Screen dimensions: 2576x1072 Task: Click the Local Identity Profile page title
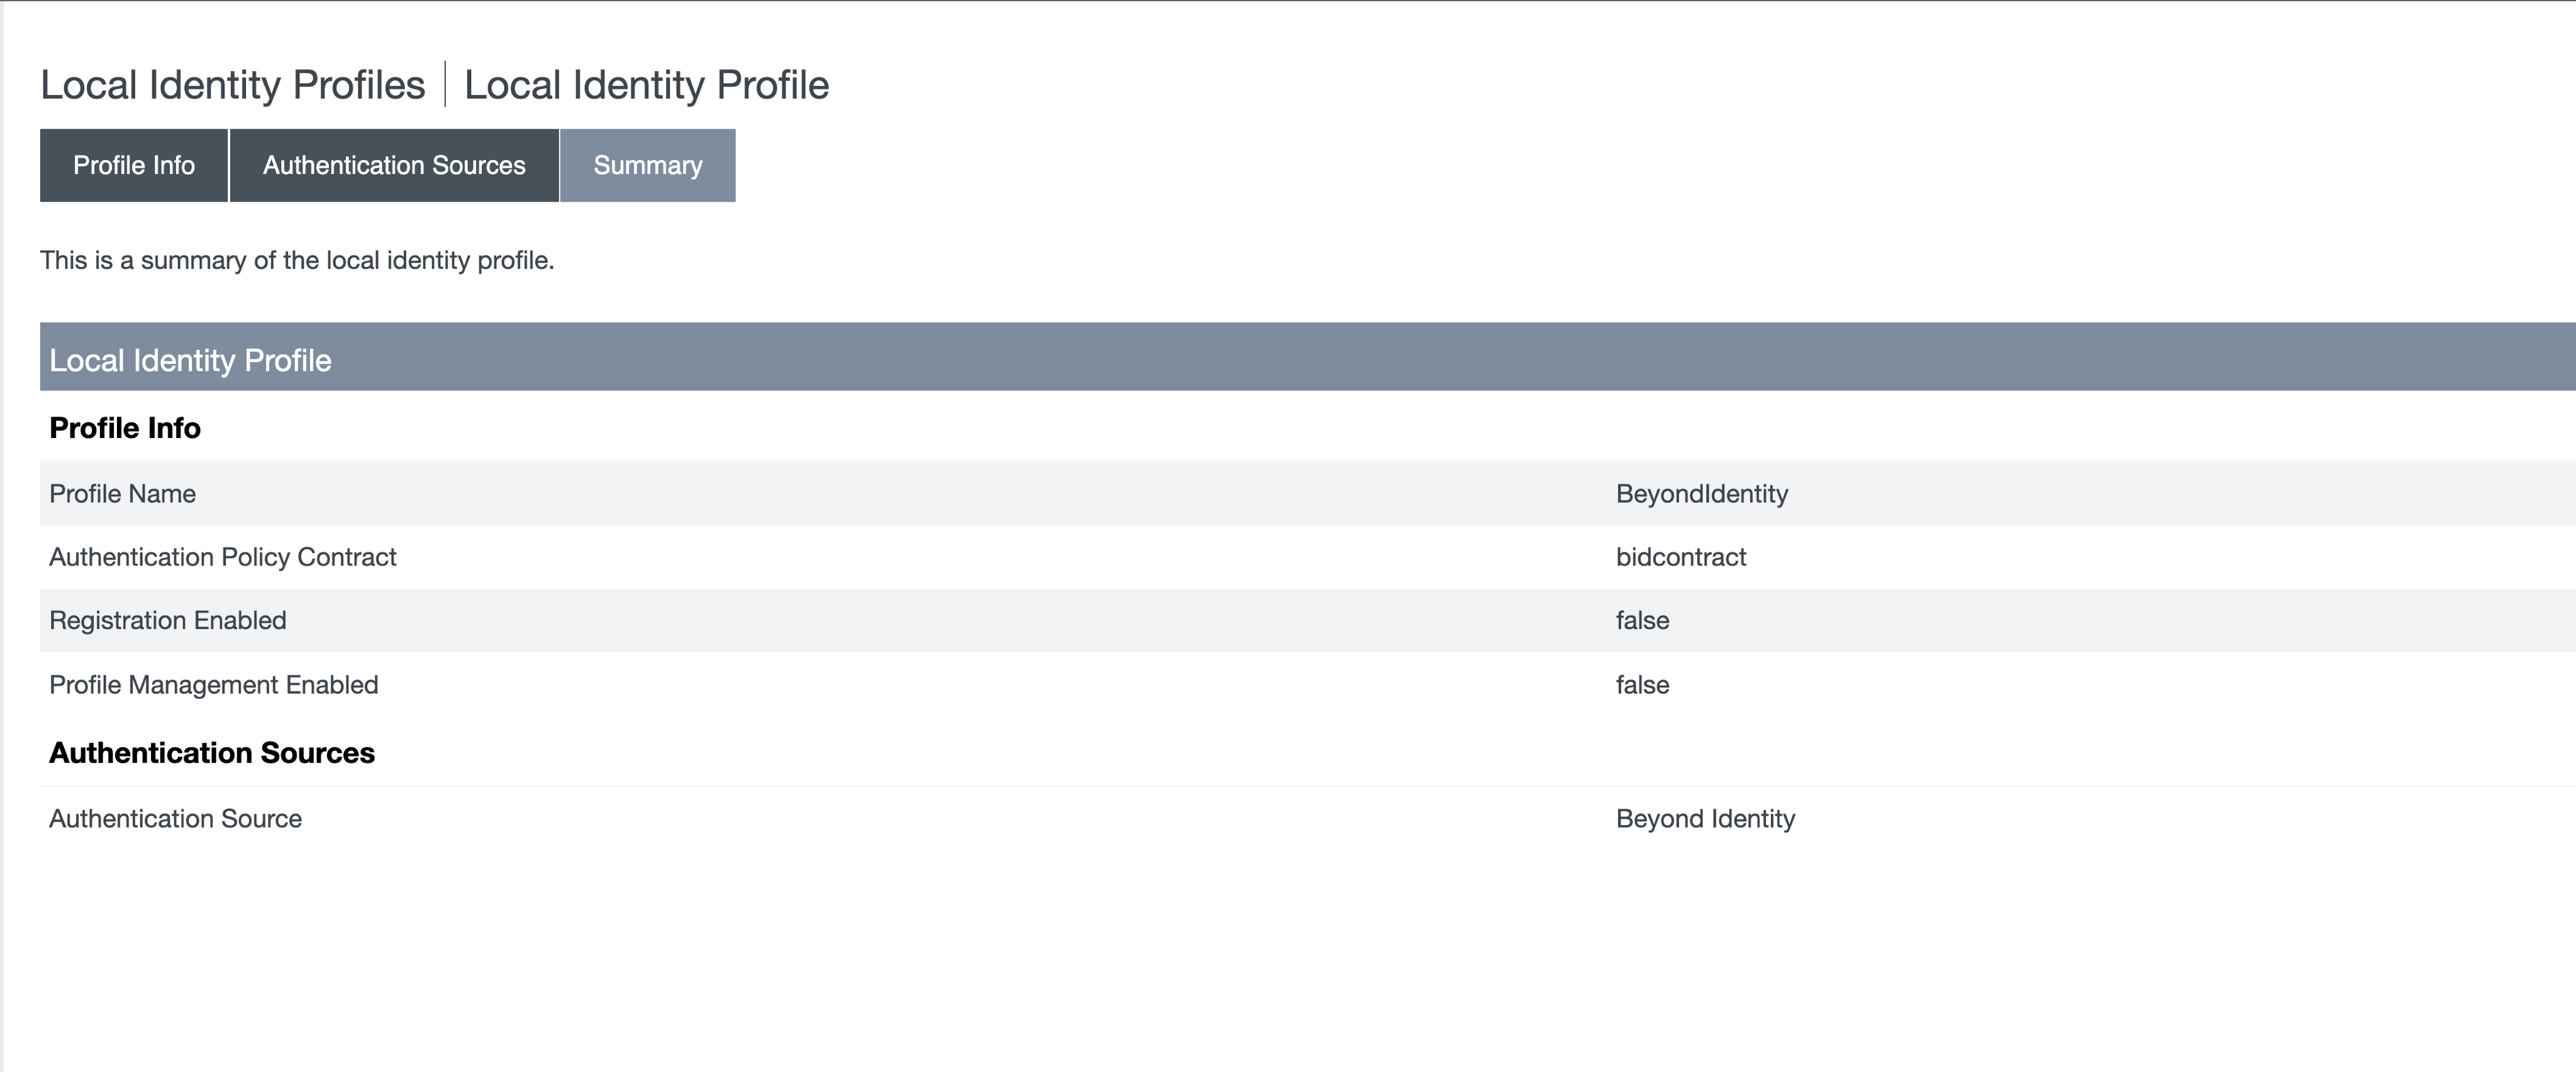pyautogui.click(x=646, y=85)
